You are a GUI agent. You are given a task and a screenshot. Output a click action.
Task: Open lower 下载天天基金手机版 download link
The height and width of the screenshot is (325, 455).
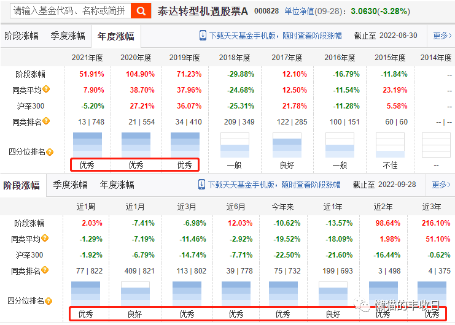pos(274,185)
